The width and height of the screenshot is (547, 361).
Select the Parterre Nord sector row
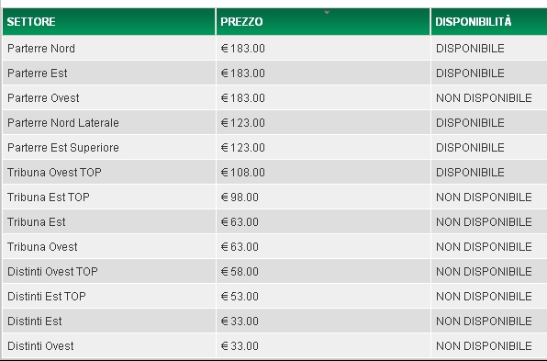275,48
